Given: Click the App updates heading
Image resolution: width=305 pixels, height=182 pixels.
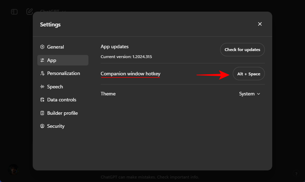Looking at the screenshot, I should click(114, 46).
